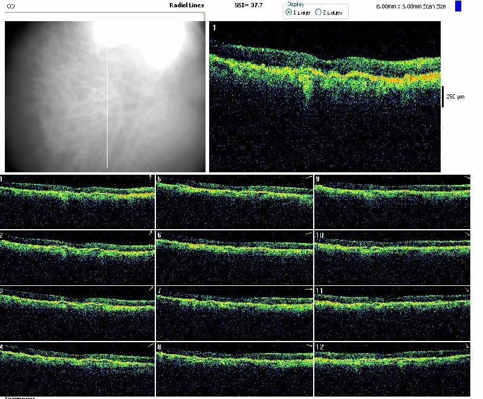The image size is (483, 399).
Task: Show radial scan thumbnail 5
Action: pyautogui.click(x=235, y=201)
